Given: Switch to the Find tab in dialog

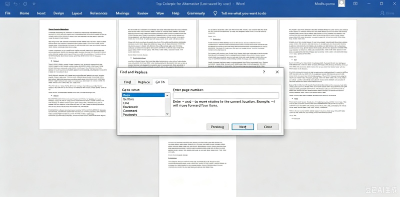Looking at the screenshot, I should coord(127,82).
